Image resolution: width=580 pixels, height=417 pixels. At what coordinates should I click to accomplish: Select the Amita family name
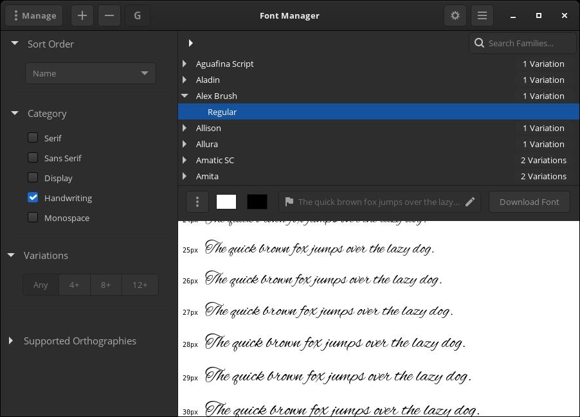point(207,176)
